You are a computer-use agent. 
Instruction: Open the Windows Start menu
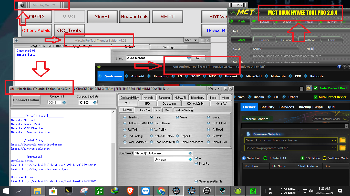pos(6,191)
